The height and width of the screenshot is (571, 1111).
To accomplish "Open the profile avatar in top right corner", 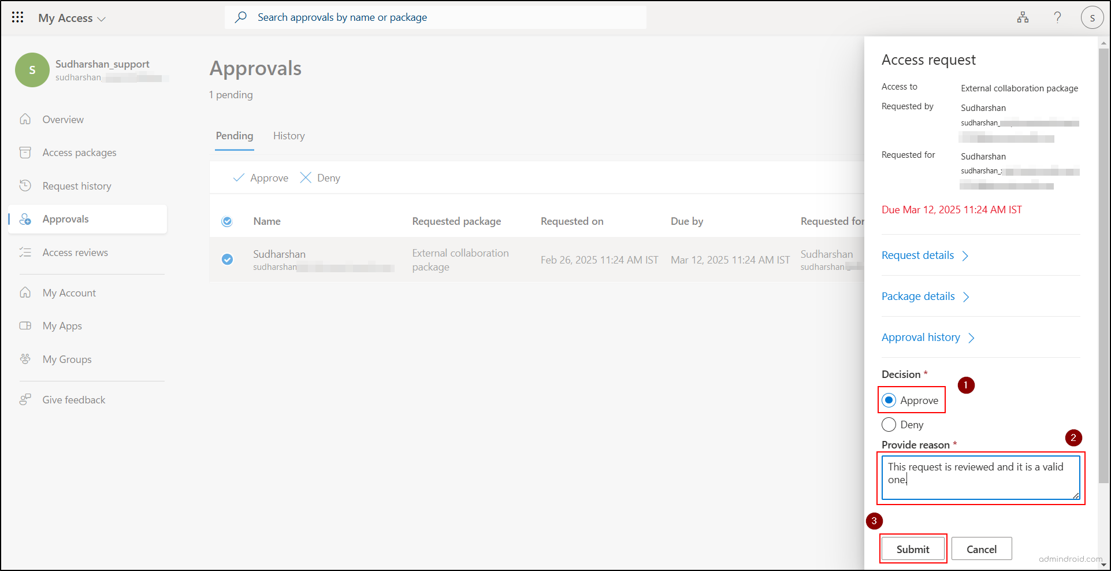I will [1092, 17].
